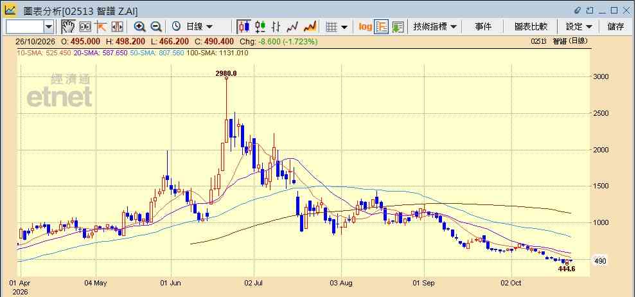Expand the grid options dropdown arrow
The height and width of the screenshot is (297, 636).
(x=344, y=27)
